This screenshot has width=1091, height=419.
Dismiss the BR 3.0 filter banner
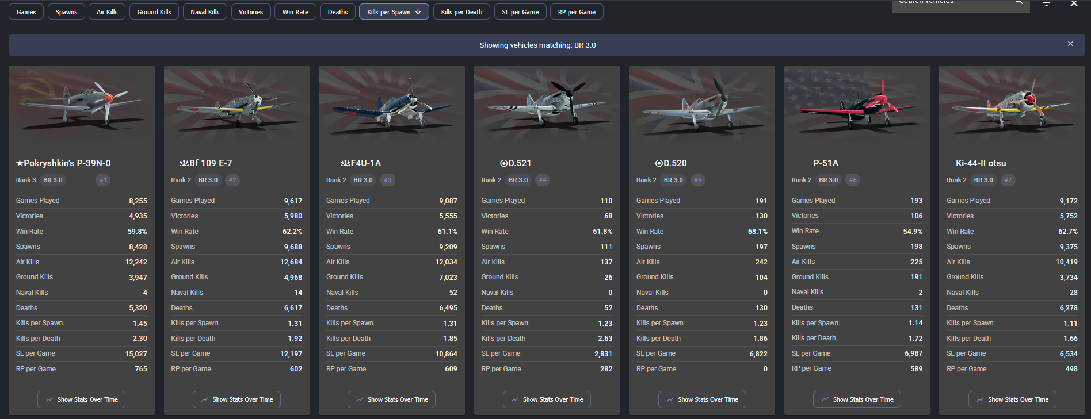pyautogui.click(x=1070, y=44)
